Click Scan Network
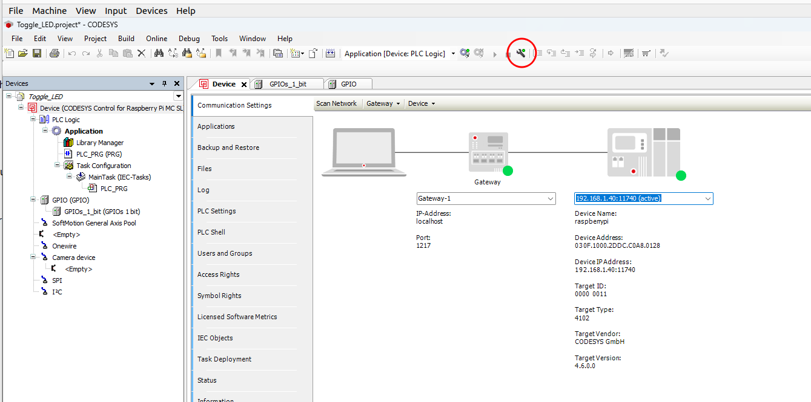 click(336, 103)
